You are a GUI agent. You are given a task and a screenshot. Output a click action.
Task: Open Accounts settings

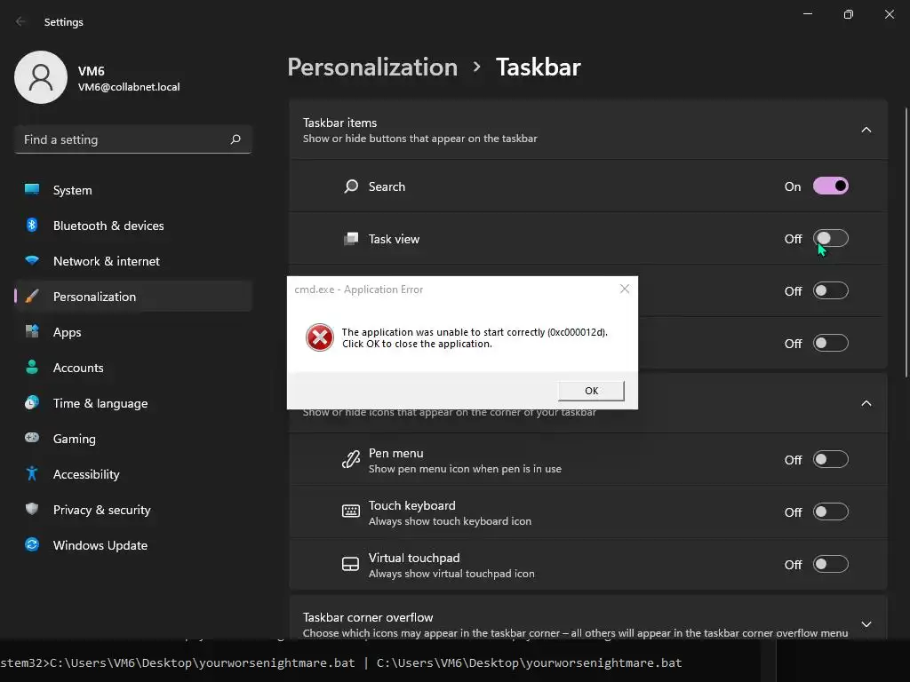(133, 367)
